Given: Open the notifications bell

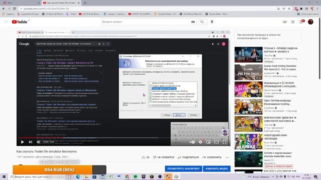Looking at the screenshot, I should coord(301,22).
